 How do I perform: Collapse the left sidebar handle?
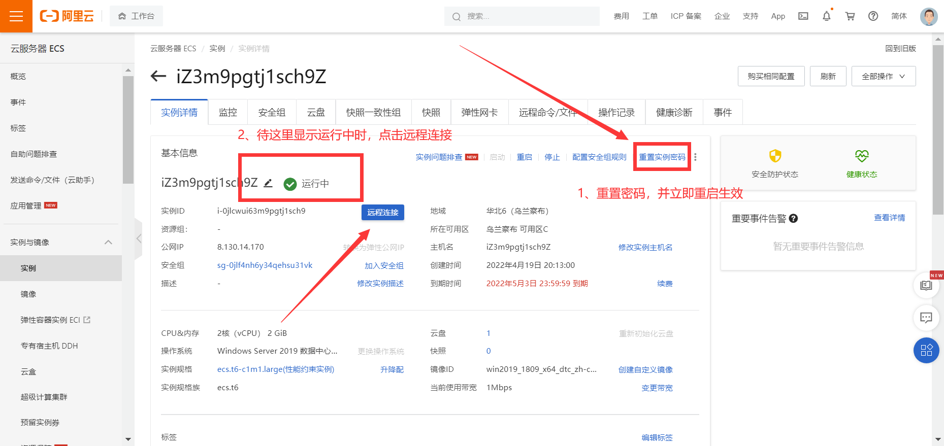pos(138,238)
